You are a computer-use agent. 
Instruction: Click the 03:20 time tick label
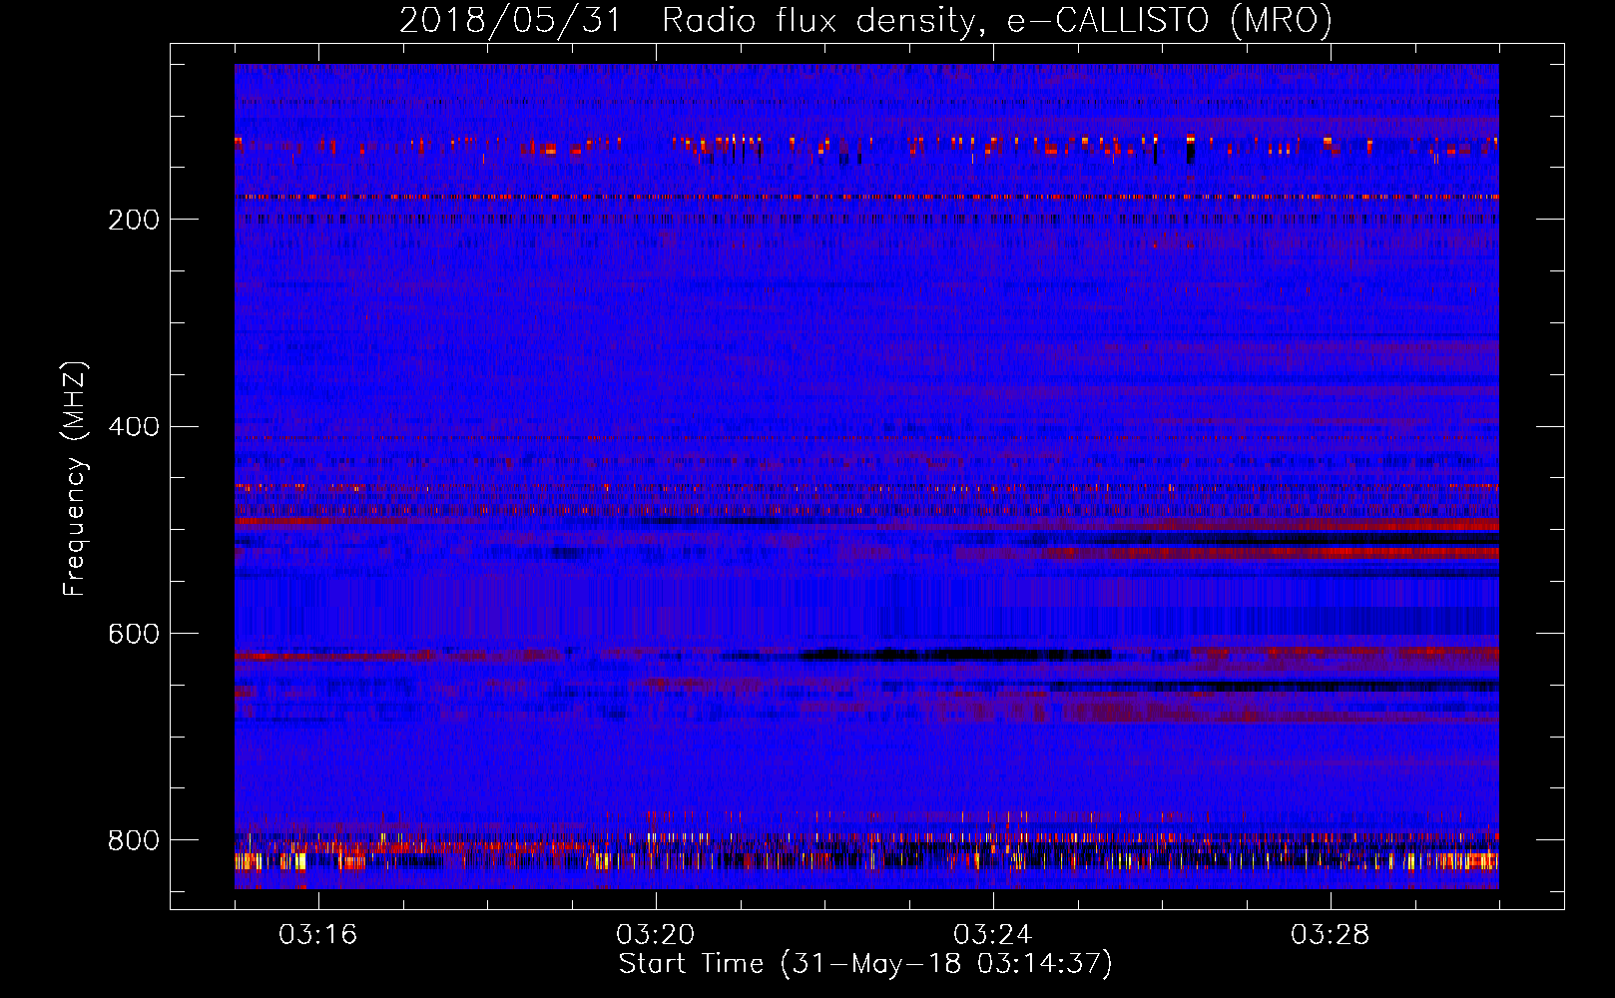656,935
